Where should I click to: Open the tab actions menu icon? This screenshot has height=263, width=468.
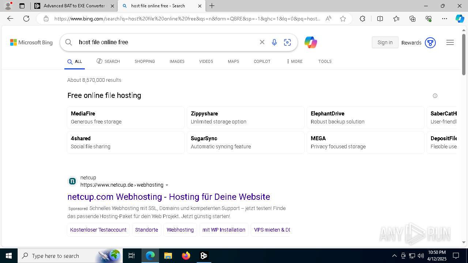[22, 6]
